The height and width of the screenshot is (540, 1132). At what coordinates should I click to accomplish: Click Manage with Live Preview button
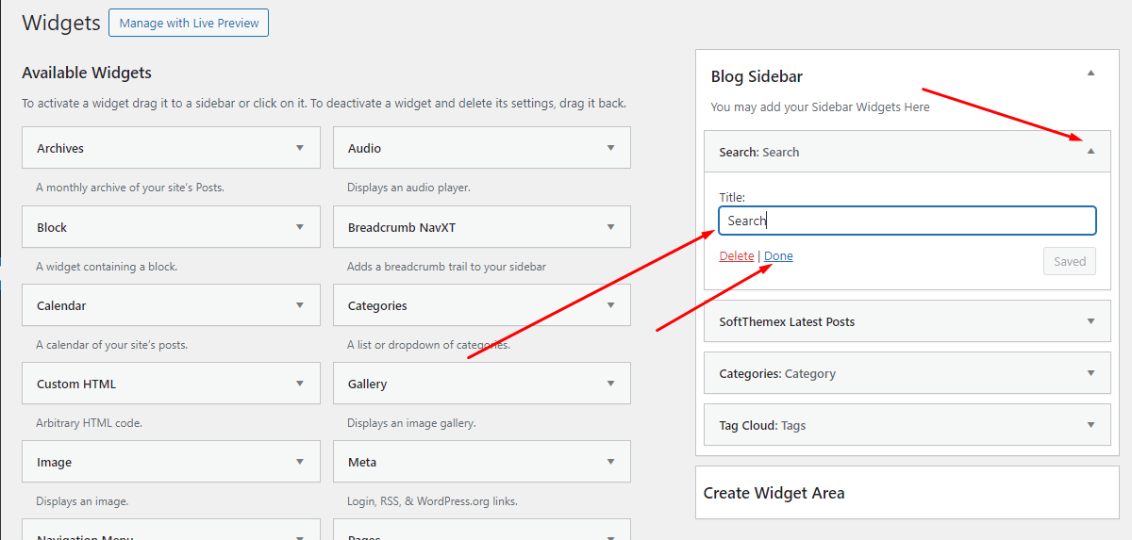189,24
